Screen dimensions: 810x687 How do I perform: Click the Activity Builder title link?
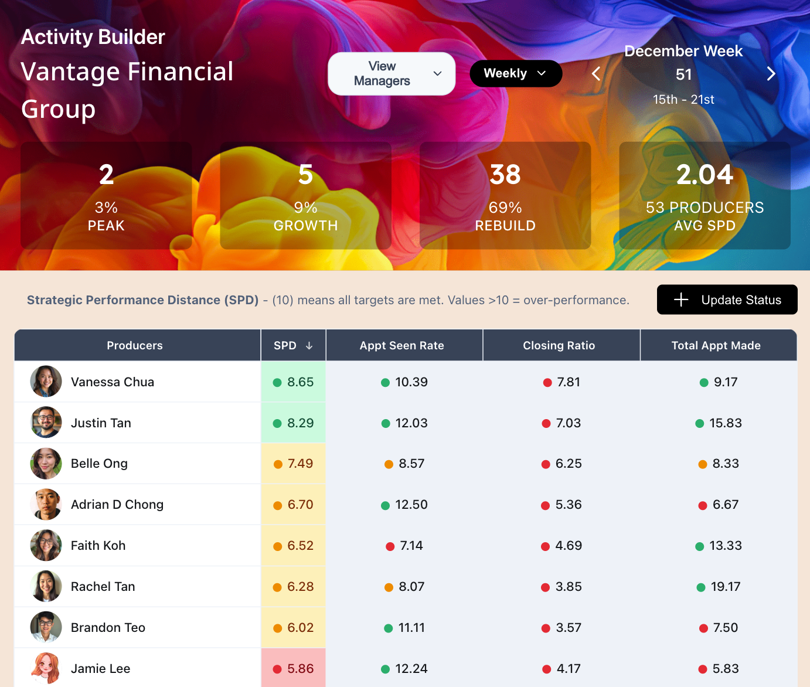pos(93,36)
